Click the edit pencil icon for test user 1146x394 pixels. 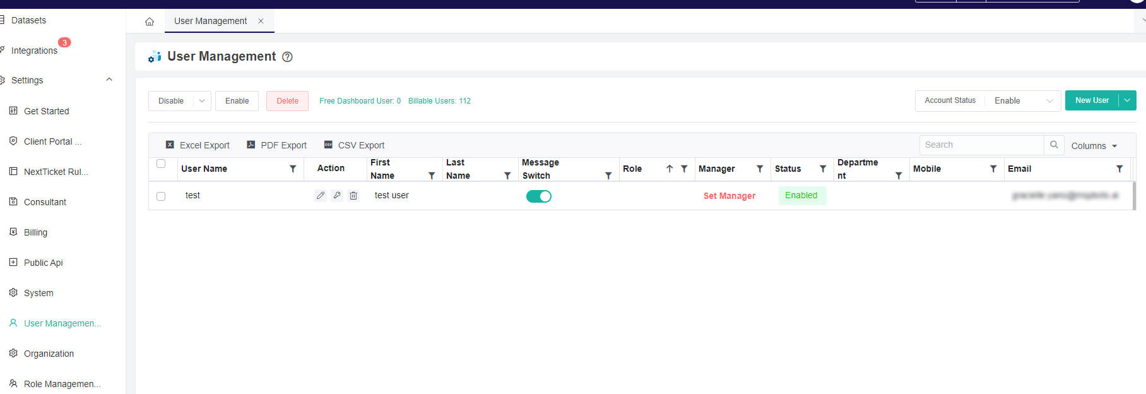(321, 196)
